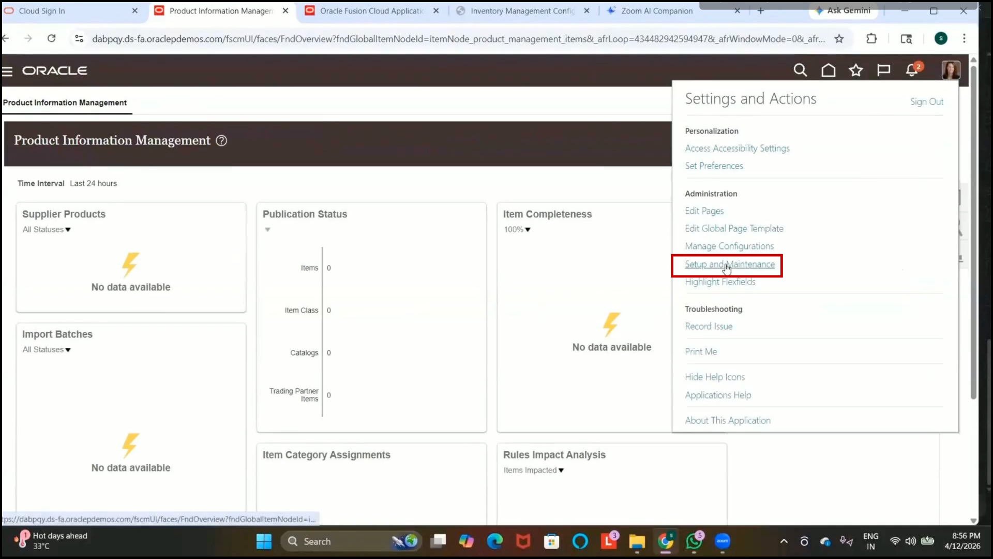Viewport: 993px width, 559px height.
Task: Click Sign Out link
Action: (927, 102)
